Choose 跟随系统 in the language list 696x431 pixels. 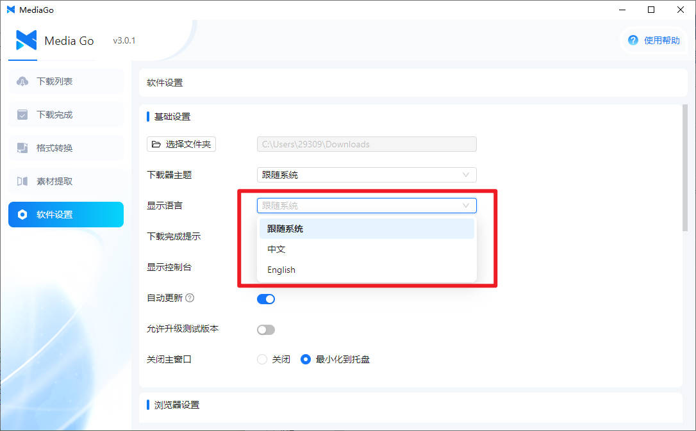(x=367, y=229)
